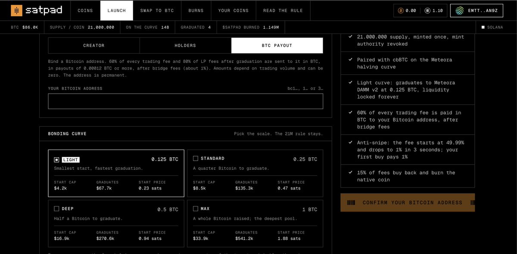This screenshot has width=517, height=254.
Task: Click the '60% of every trading fee is paid' item
Action: (x=408, y=119)
